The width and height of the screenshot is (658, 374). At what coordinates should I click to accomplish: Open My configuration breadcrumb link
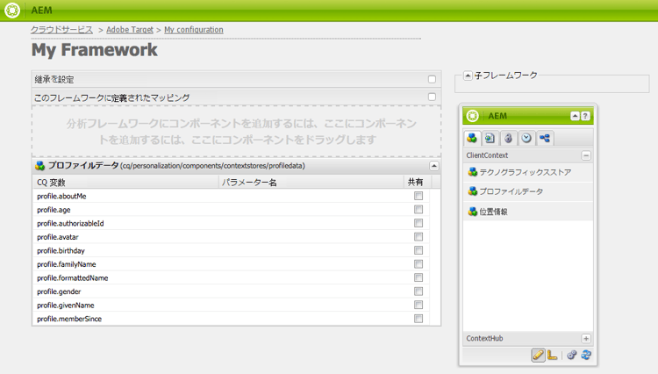tap(194, 30)
